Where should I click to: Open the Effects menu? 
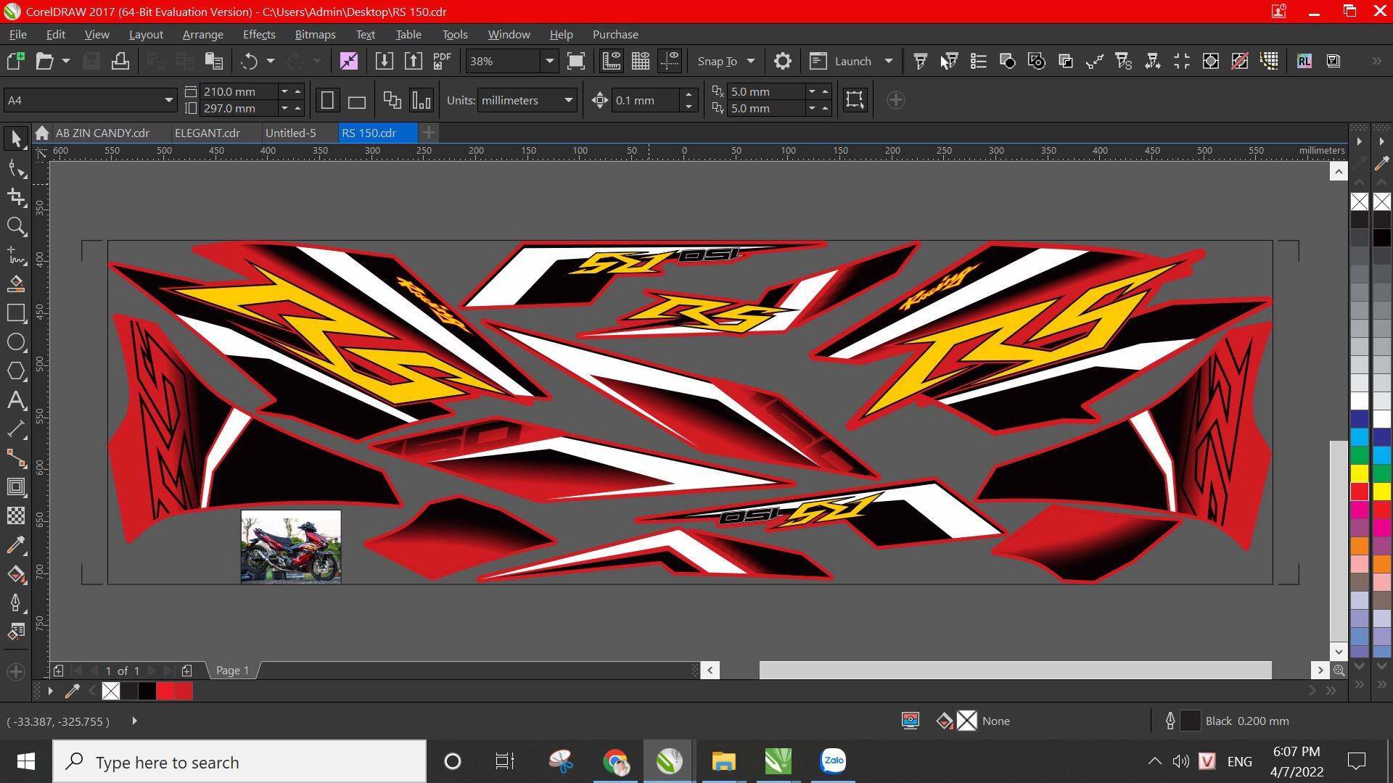(258, 34)
